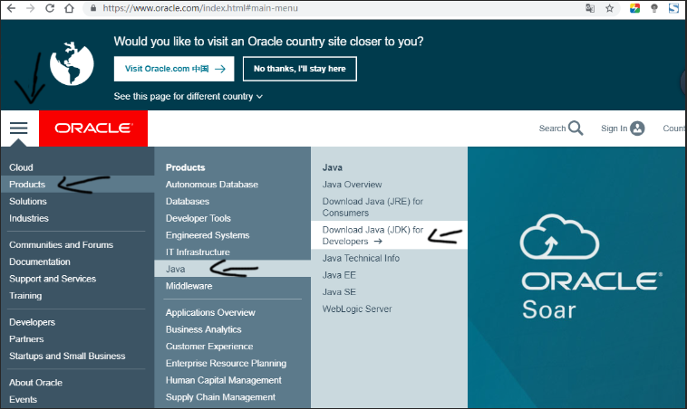
Task: Open Startups and Small Business
Action: [67, 356]
